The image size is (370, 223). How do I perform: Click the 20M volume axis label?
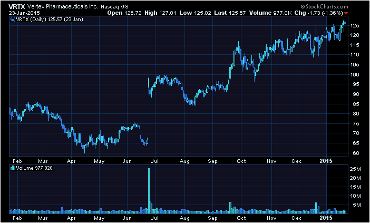pyautogui.click(x=355, y=178)
